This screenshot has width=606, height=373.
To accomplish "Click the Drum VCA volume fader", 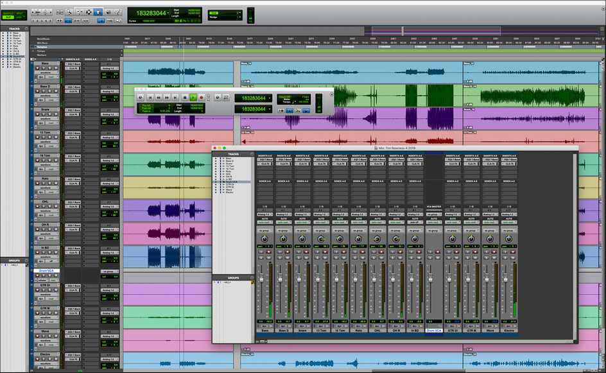I will pyautogui.click(x=430, y=278).
